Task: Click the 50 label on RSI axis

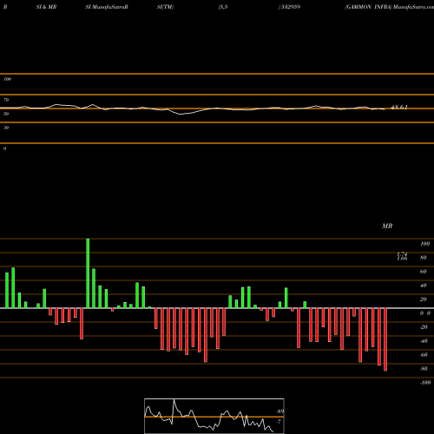Action: click(6, 114)
